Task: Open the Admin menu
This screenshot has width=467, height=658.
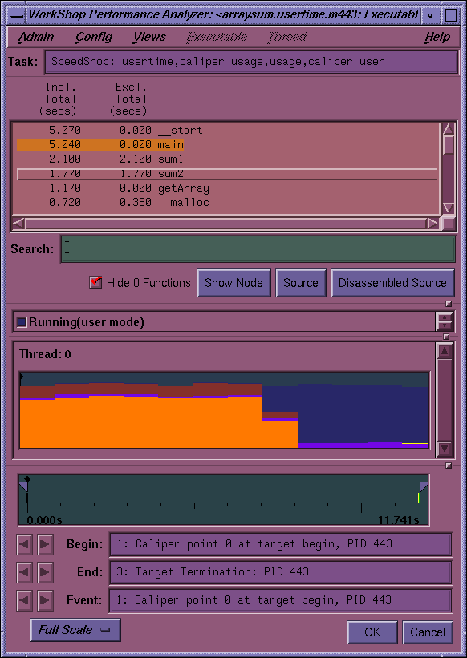Action: (36, 38)
